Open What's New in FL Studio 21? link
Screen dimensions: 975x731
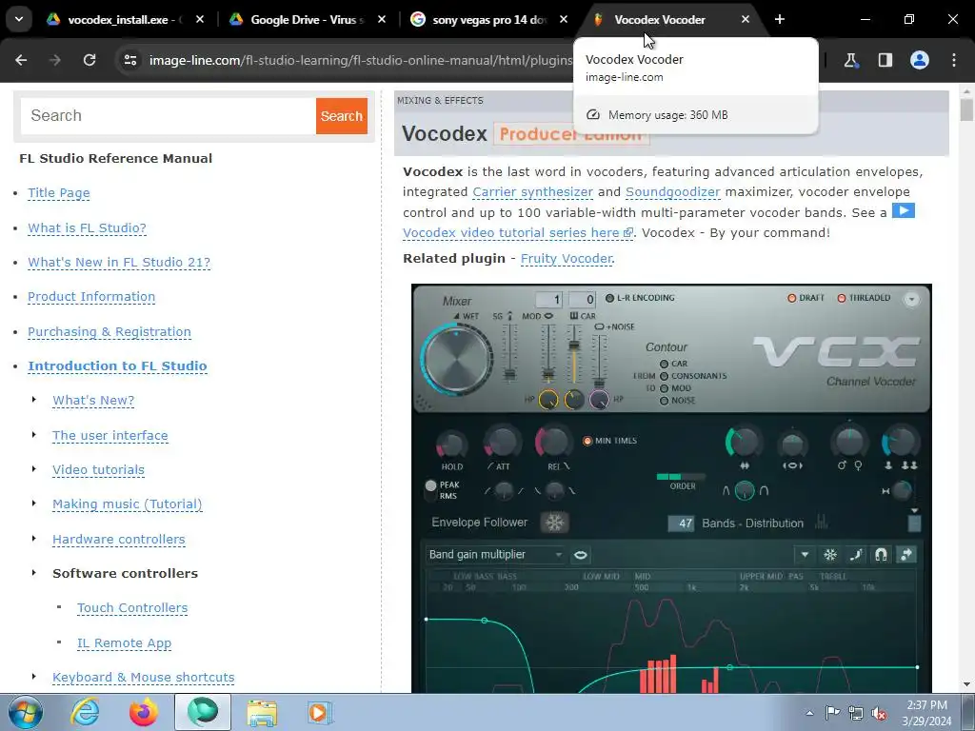tap(119, 263)
